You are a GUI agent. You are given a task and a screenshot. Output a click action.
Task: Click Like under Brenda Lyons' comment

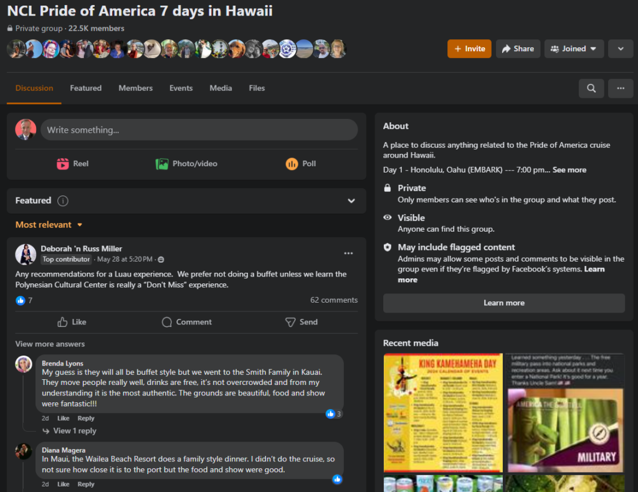point(63,418)
